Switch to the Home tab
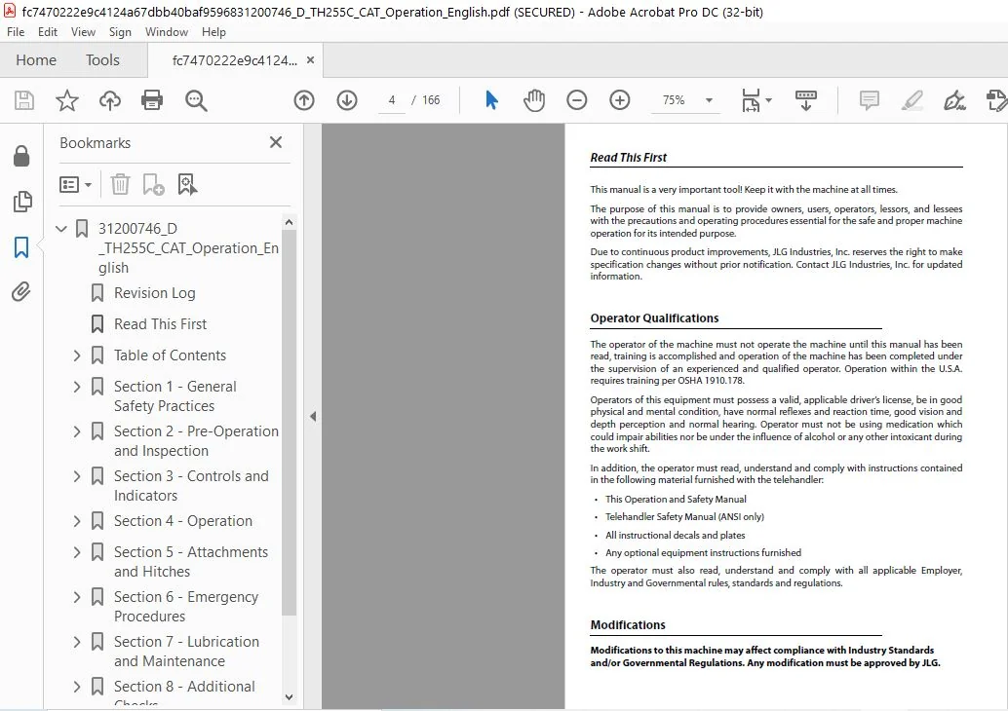 click(x=36, y=59)
